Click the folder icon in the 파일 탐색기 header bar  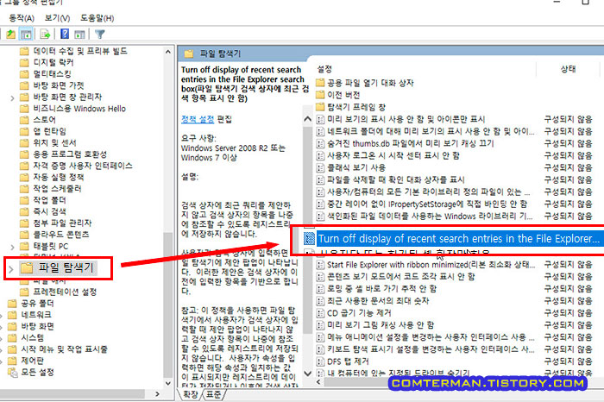[189, 53]
